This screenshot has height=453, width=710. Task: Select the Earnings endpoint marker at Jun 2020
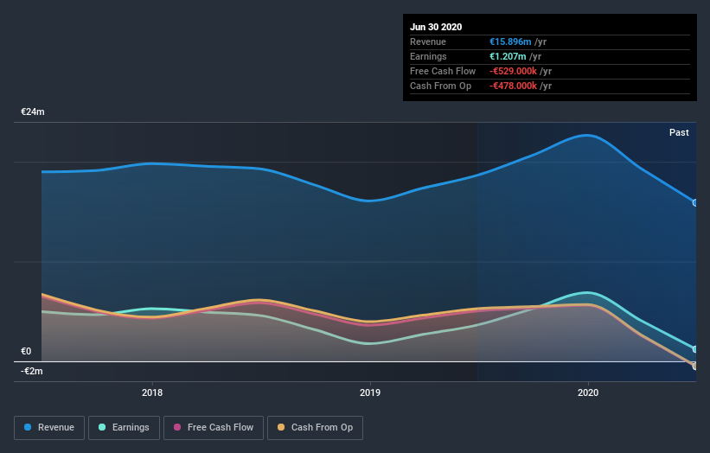[x=695, y=349]
